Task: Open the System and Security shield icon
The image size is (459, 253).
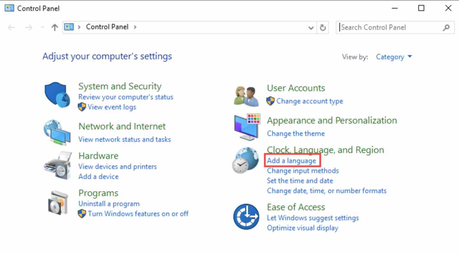Action: [57, 95]
